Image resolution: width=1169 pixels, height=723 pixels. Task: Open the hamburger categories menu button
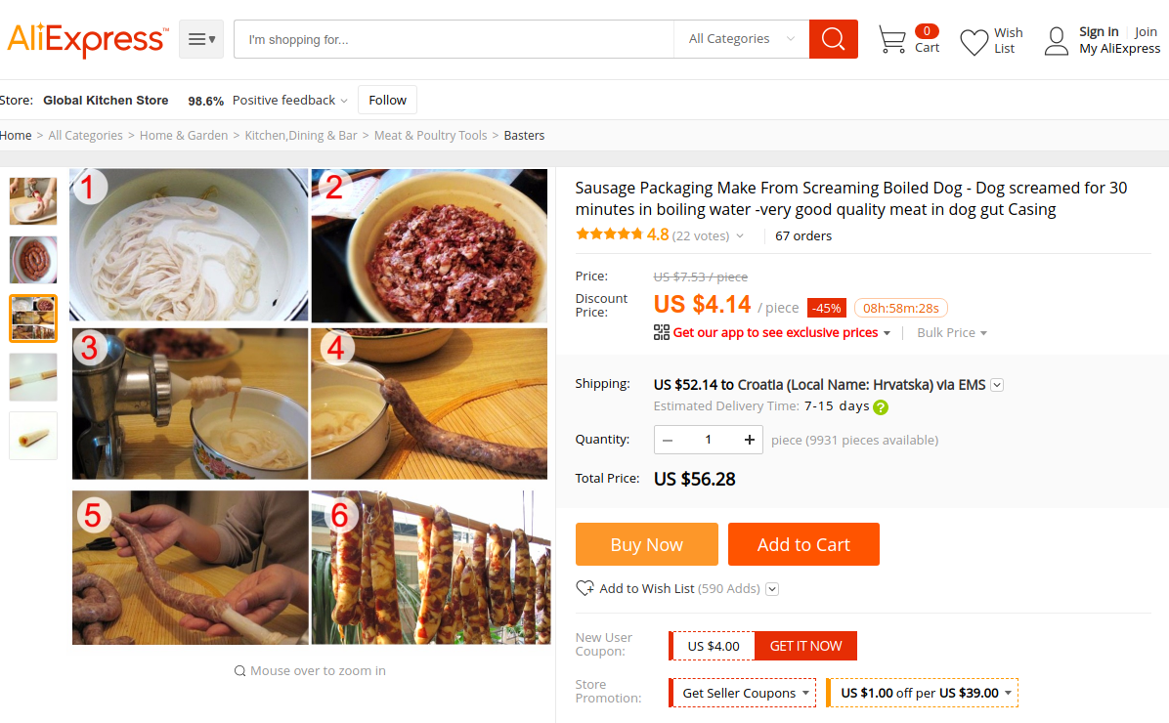[201, 39]
